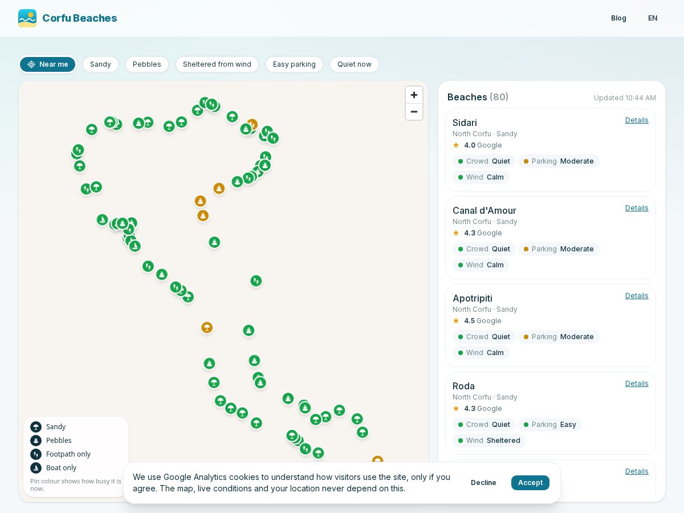Click Apotripiti's Wind Calm chip

481,353
